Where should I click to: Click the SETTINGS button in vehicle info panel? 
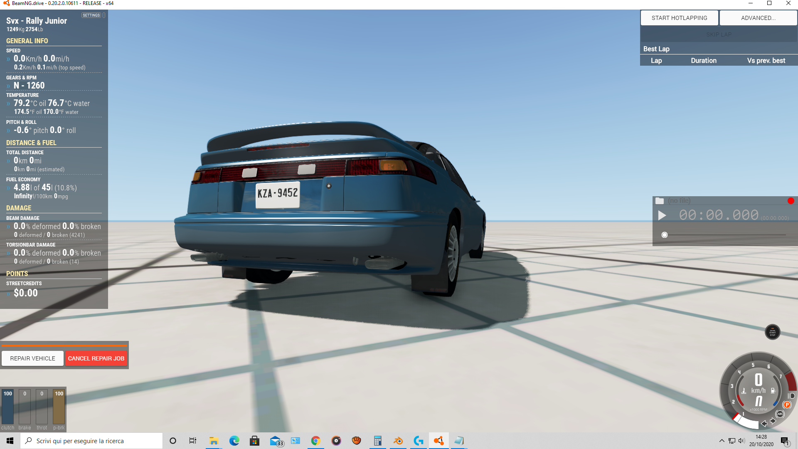coord(91,15)
